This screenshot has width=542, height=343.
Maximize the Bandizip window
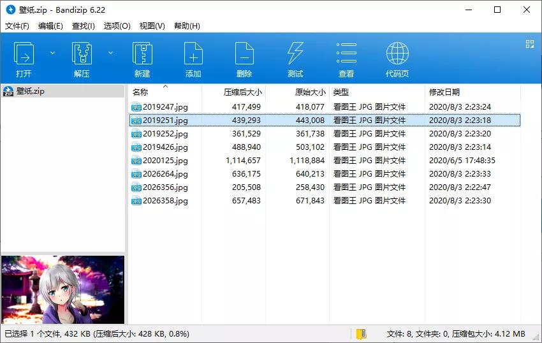pos(497,10)
